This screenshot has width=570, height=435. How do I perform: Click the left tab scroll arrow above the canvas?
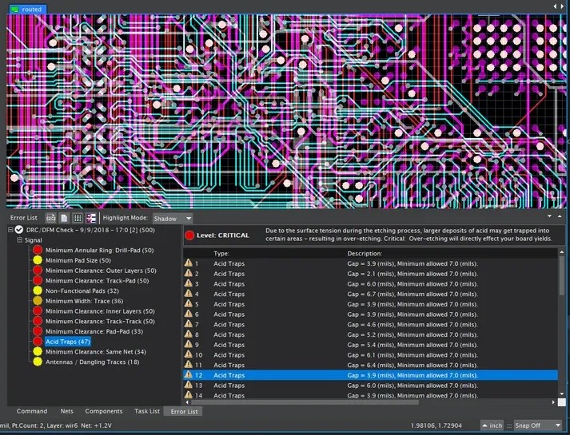(x=555, y=6)
